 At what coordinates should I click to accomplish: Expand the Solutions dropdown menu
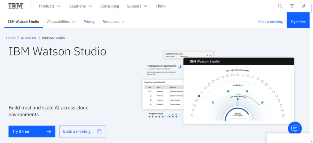tap(80, 6)
